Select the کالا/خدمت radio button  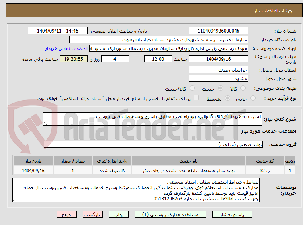pyautogui.click(x=192, y=88)
